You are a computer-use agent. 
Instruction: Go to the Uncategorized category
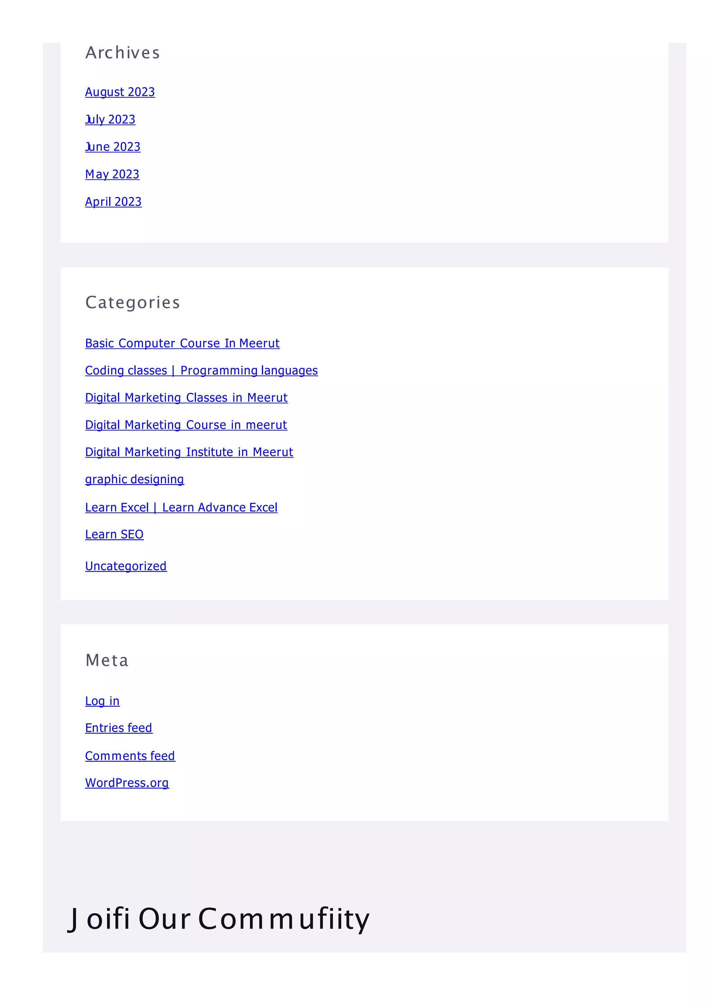(x=126, y=566)
